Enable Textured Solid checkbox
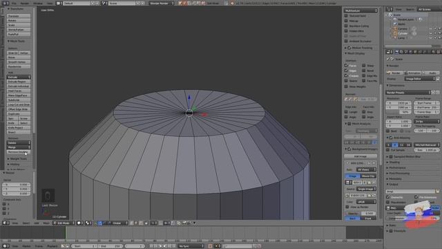 tap(346, 16)
